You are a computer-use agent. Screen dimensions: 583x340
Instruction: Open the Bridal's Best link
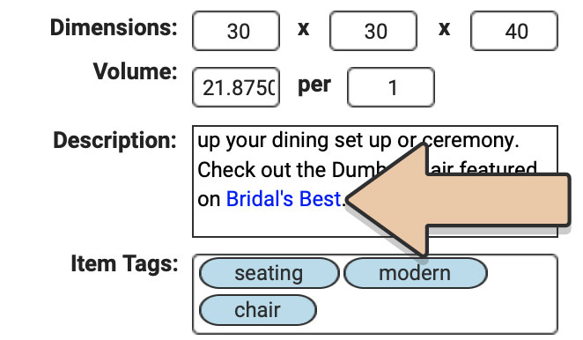[x=284, y=199]
